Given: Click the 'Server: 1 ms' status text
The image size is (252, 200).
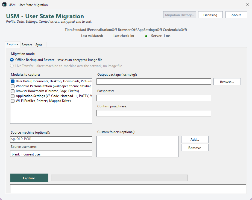Looking at the screenshot, I should [x=160, y=36].
